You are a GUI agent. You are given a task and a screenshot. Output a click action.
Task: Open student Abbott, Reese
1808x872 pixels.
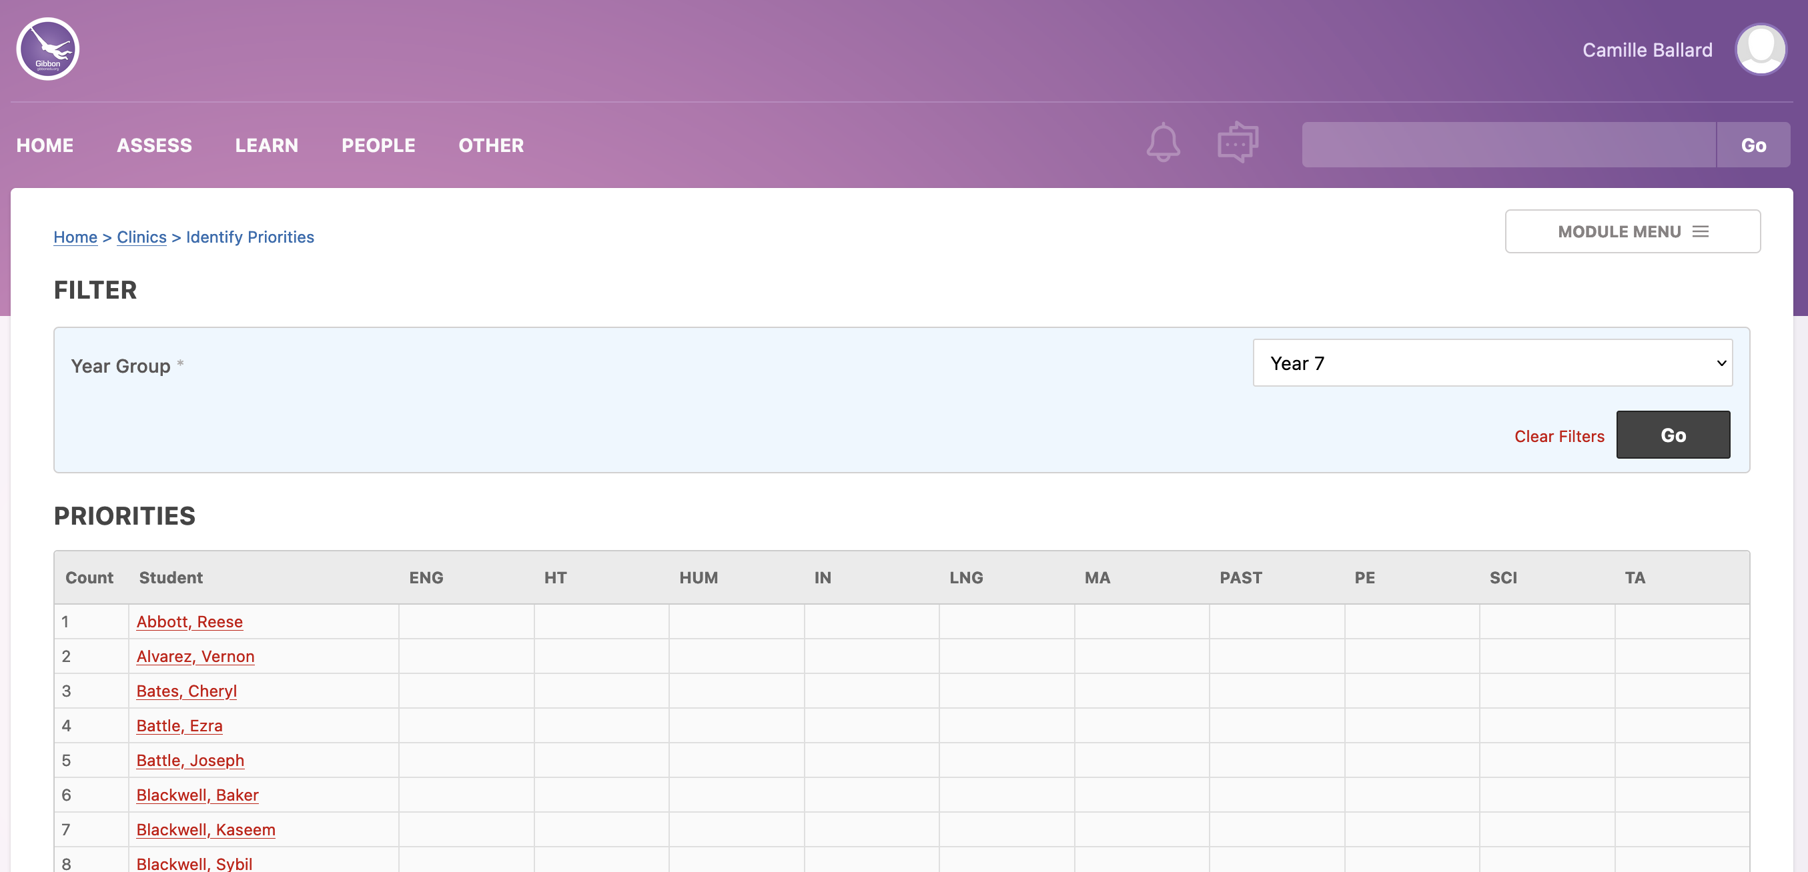[x=189, y=621]
